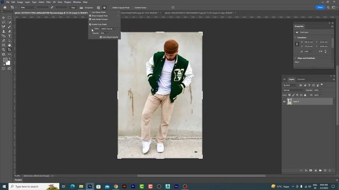
Task: Click the foreground color swatch
Action: coord(5,60)
